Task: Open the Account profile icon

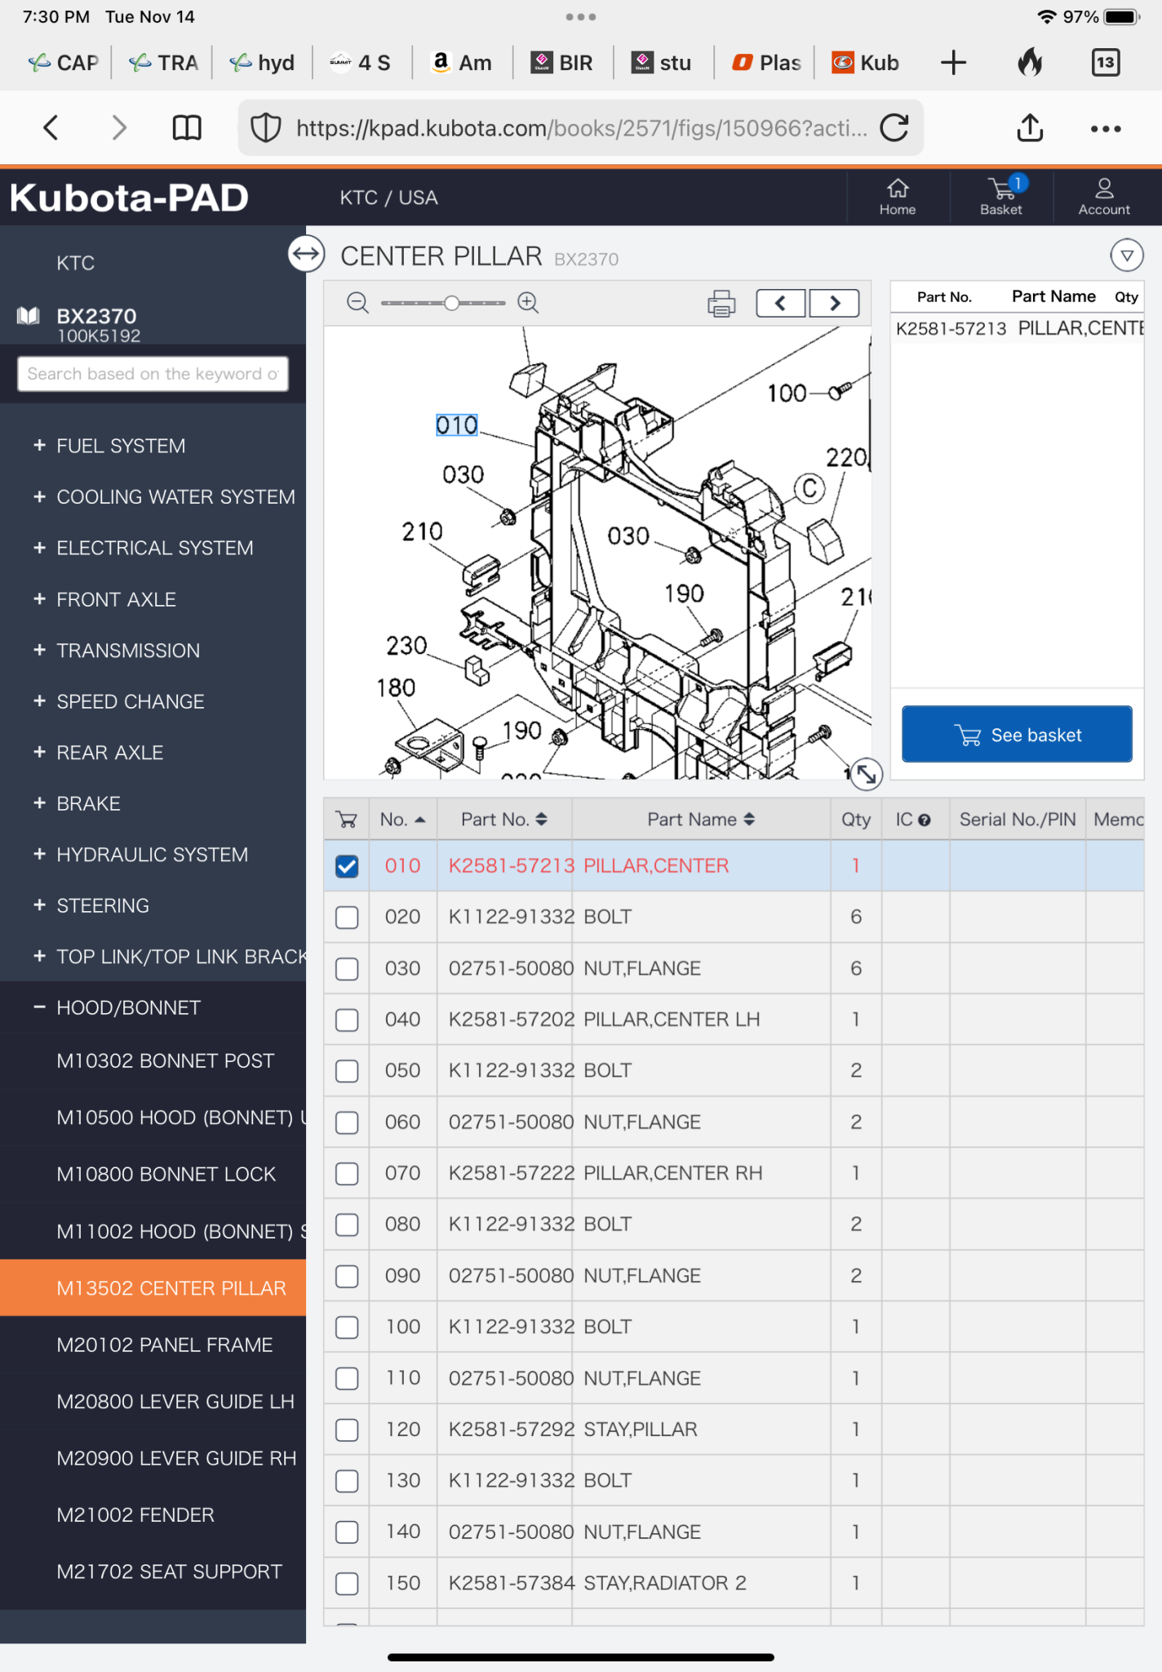Action: [x=1104, y=198]
